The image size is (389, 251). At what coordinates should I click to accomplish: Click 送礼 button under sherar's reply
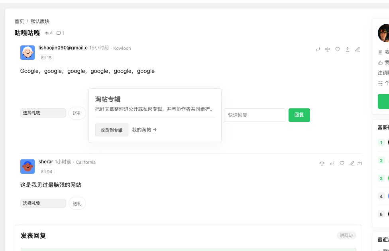click(x=77, y=203)
